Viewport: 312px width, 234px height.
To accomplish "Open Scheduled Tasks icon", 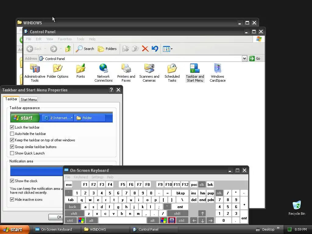I will coord(172,73).
